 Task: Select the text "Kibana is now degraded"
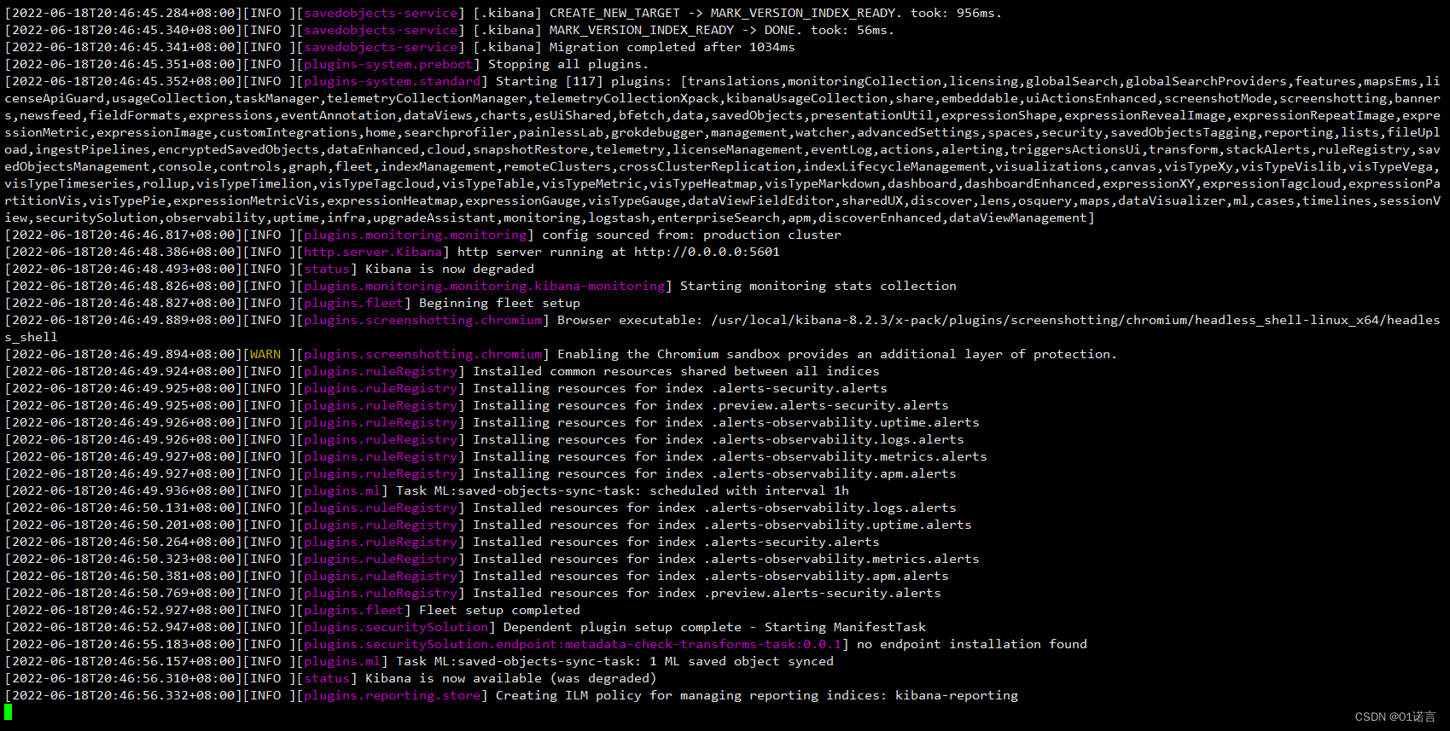point(450,269)
